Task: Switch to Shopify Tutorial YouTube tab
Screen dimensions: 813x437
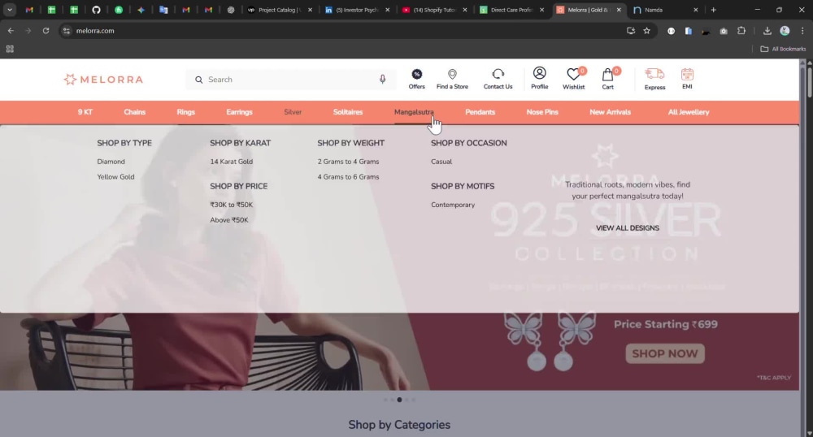Action: [433, 10]
